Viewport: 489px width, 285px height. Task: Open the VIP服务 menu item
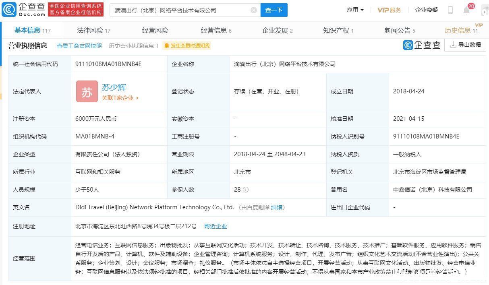pyautogui.click(x=389, y=10)
